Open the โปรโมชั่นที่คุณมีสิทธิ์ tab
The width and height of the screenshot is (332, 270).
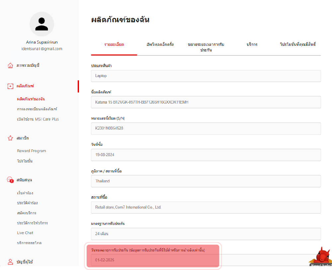coord(298,45)
